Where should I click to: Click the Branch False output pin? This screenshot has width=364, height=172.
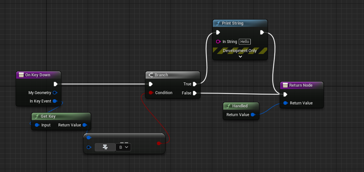coord(195,93)
